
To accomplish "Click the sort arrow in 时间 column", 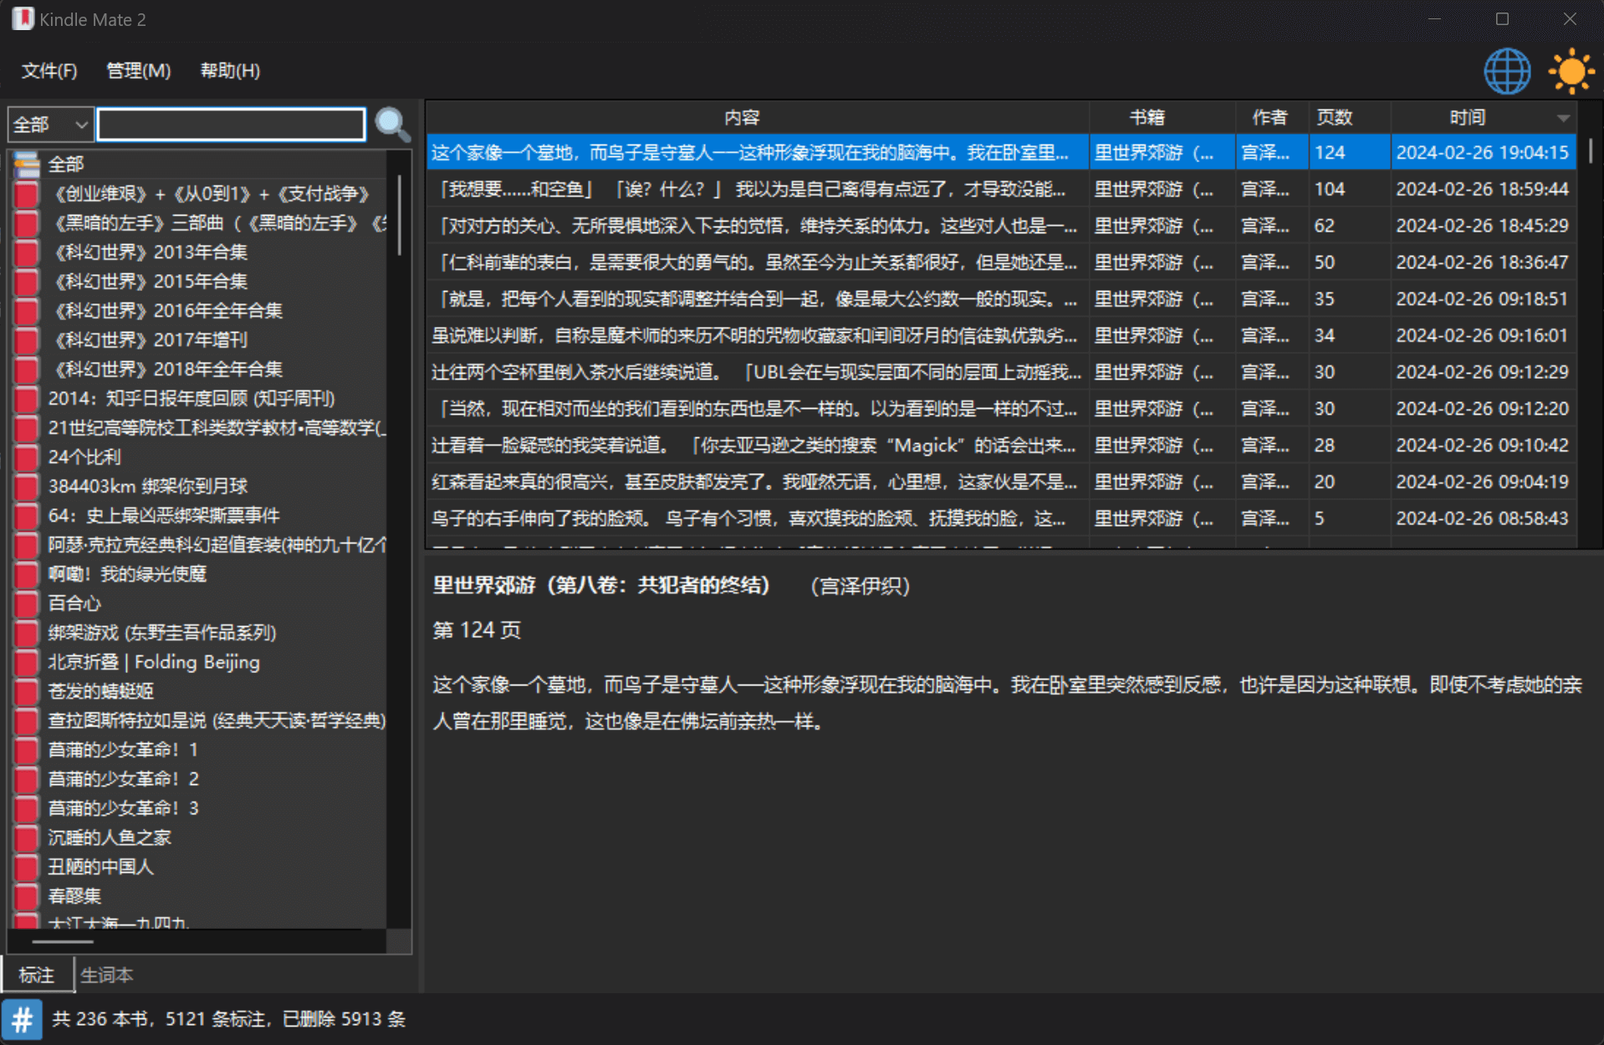I will [x=1562, y=118].
